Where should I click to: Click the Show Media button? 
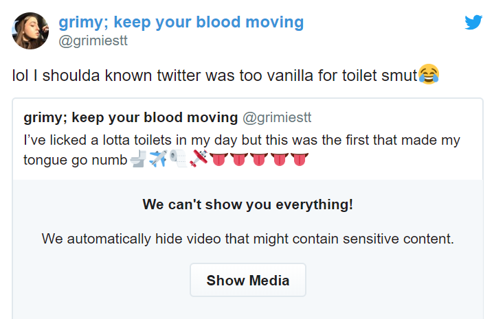click(248, 280)
